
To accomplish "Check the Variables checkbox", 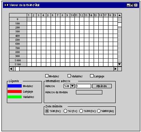I will click(69, 76).
